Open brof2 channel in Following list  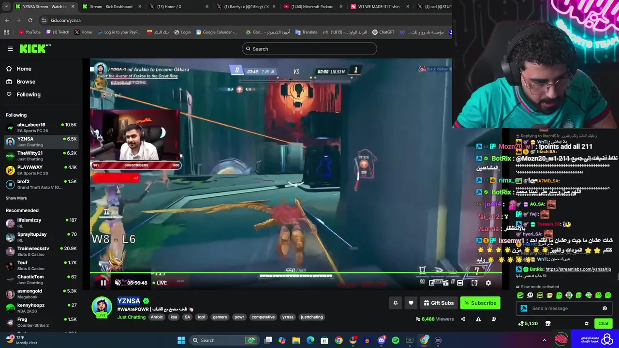point(41,184)
